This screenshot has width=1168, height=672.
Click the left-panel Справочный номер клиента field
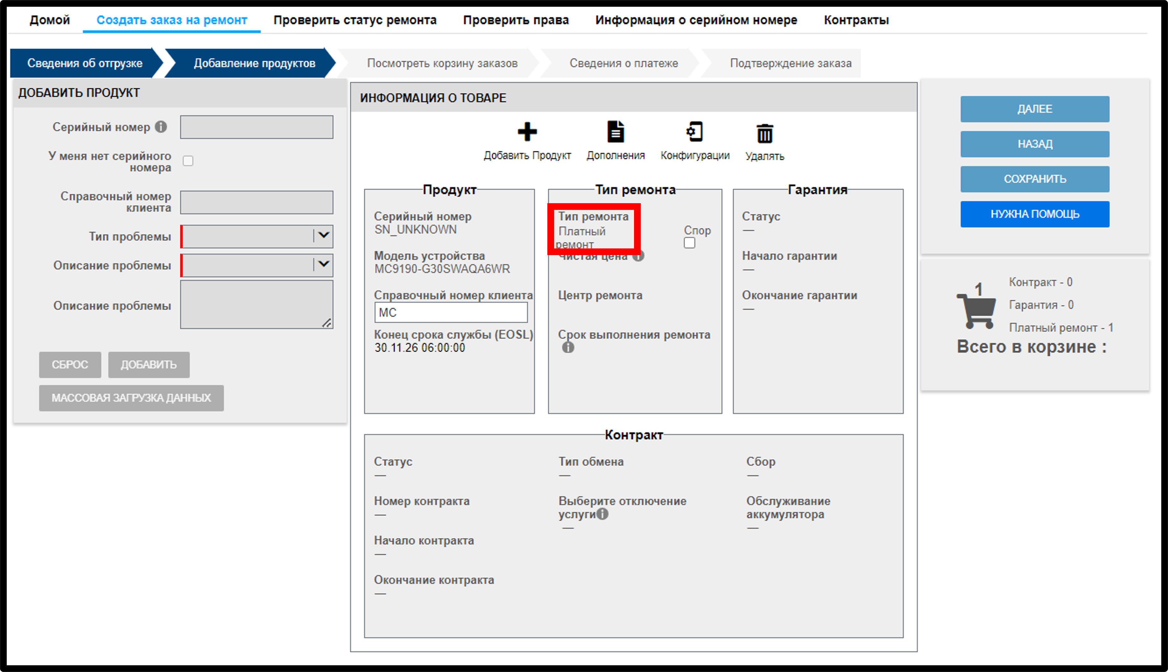[x=257, y=202]
